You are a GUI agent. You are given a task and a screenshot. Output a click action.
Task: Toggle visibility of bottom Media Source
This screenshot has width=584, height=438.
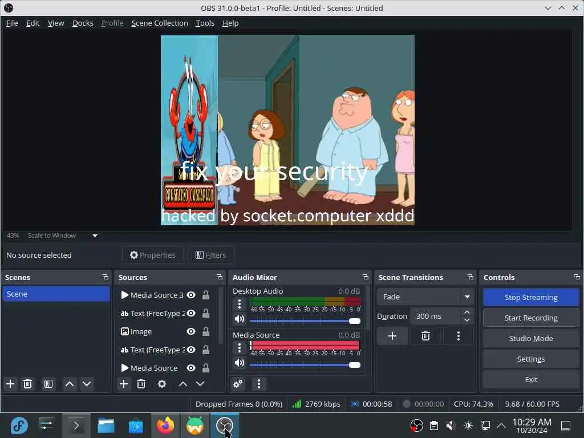pos(191,368)
